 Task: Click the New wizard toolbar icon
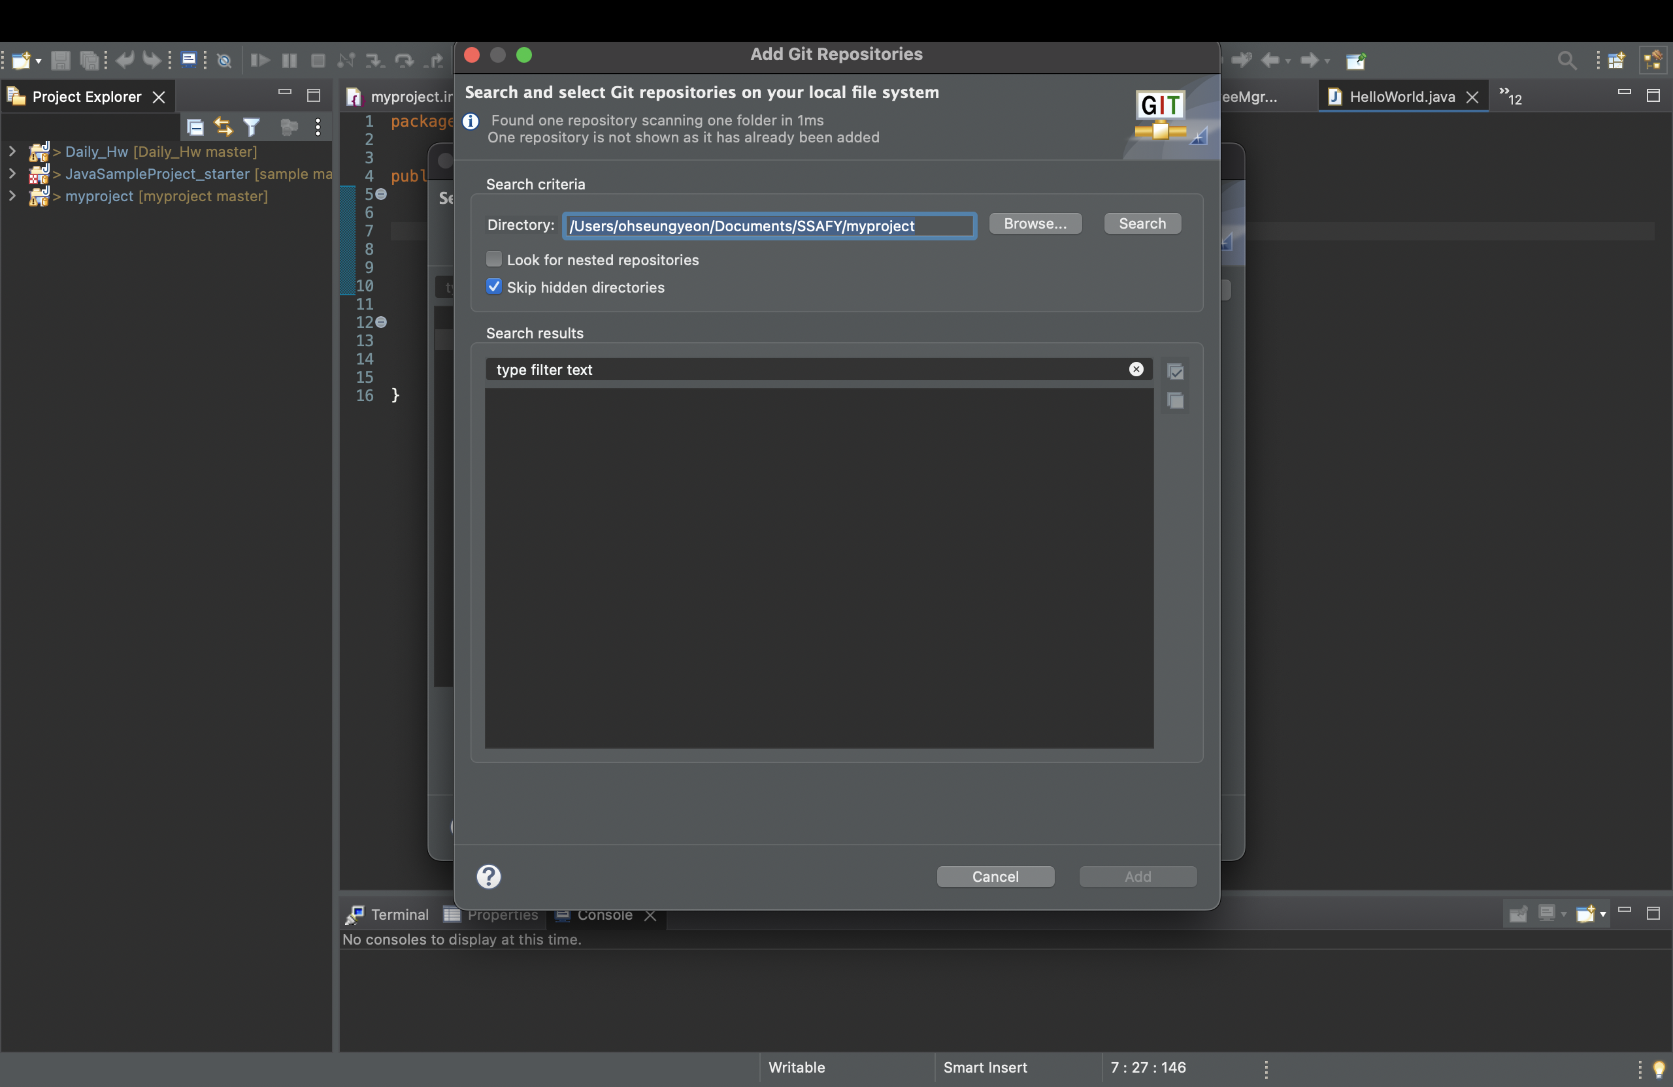[x=21, y=61]
